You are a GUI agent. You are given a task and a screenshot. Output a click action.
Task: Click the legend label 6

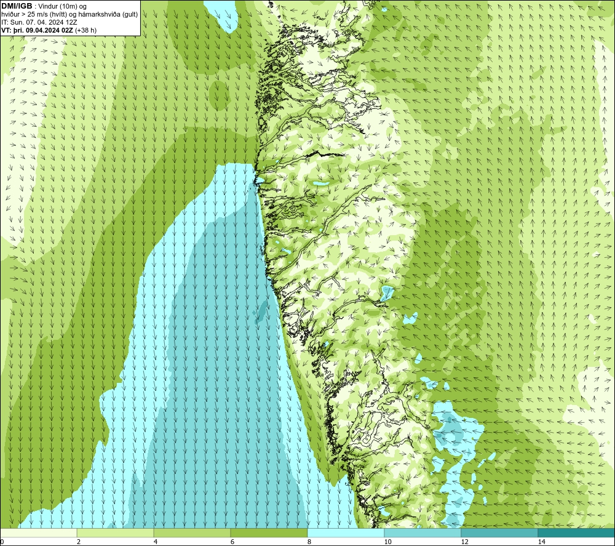[232, 542]
